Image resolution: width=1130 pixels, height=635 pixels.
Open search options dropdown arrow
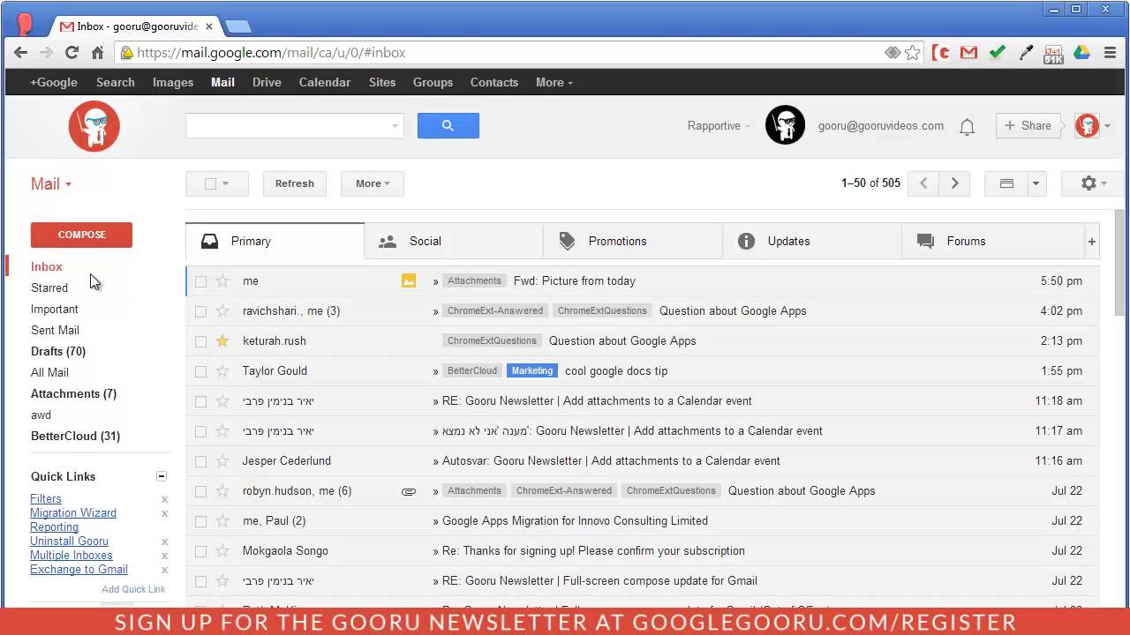point(395,126)
